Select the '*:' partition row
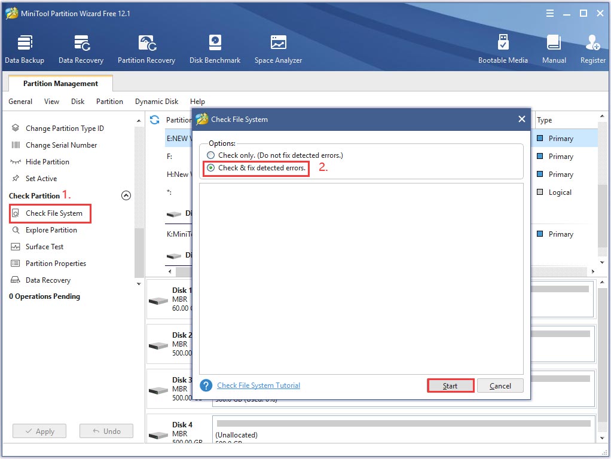 179,192
